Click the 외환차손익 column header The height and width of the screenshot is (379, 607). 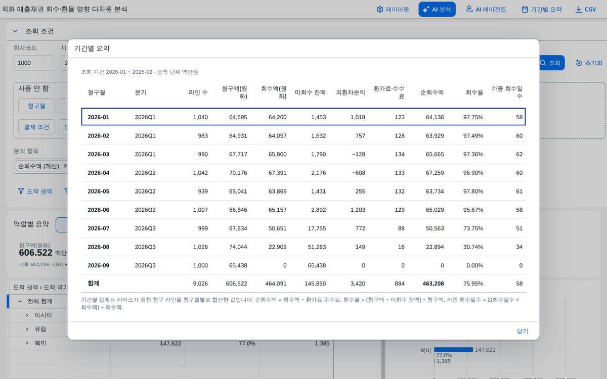click(351, 92)
